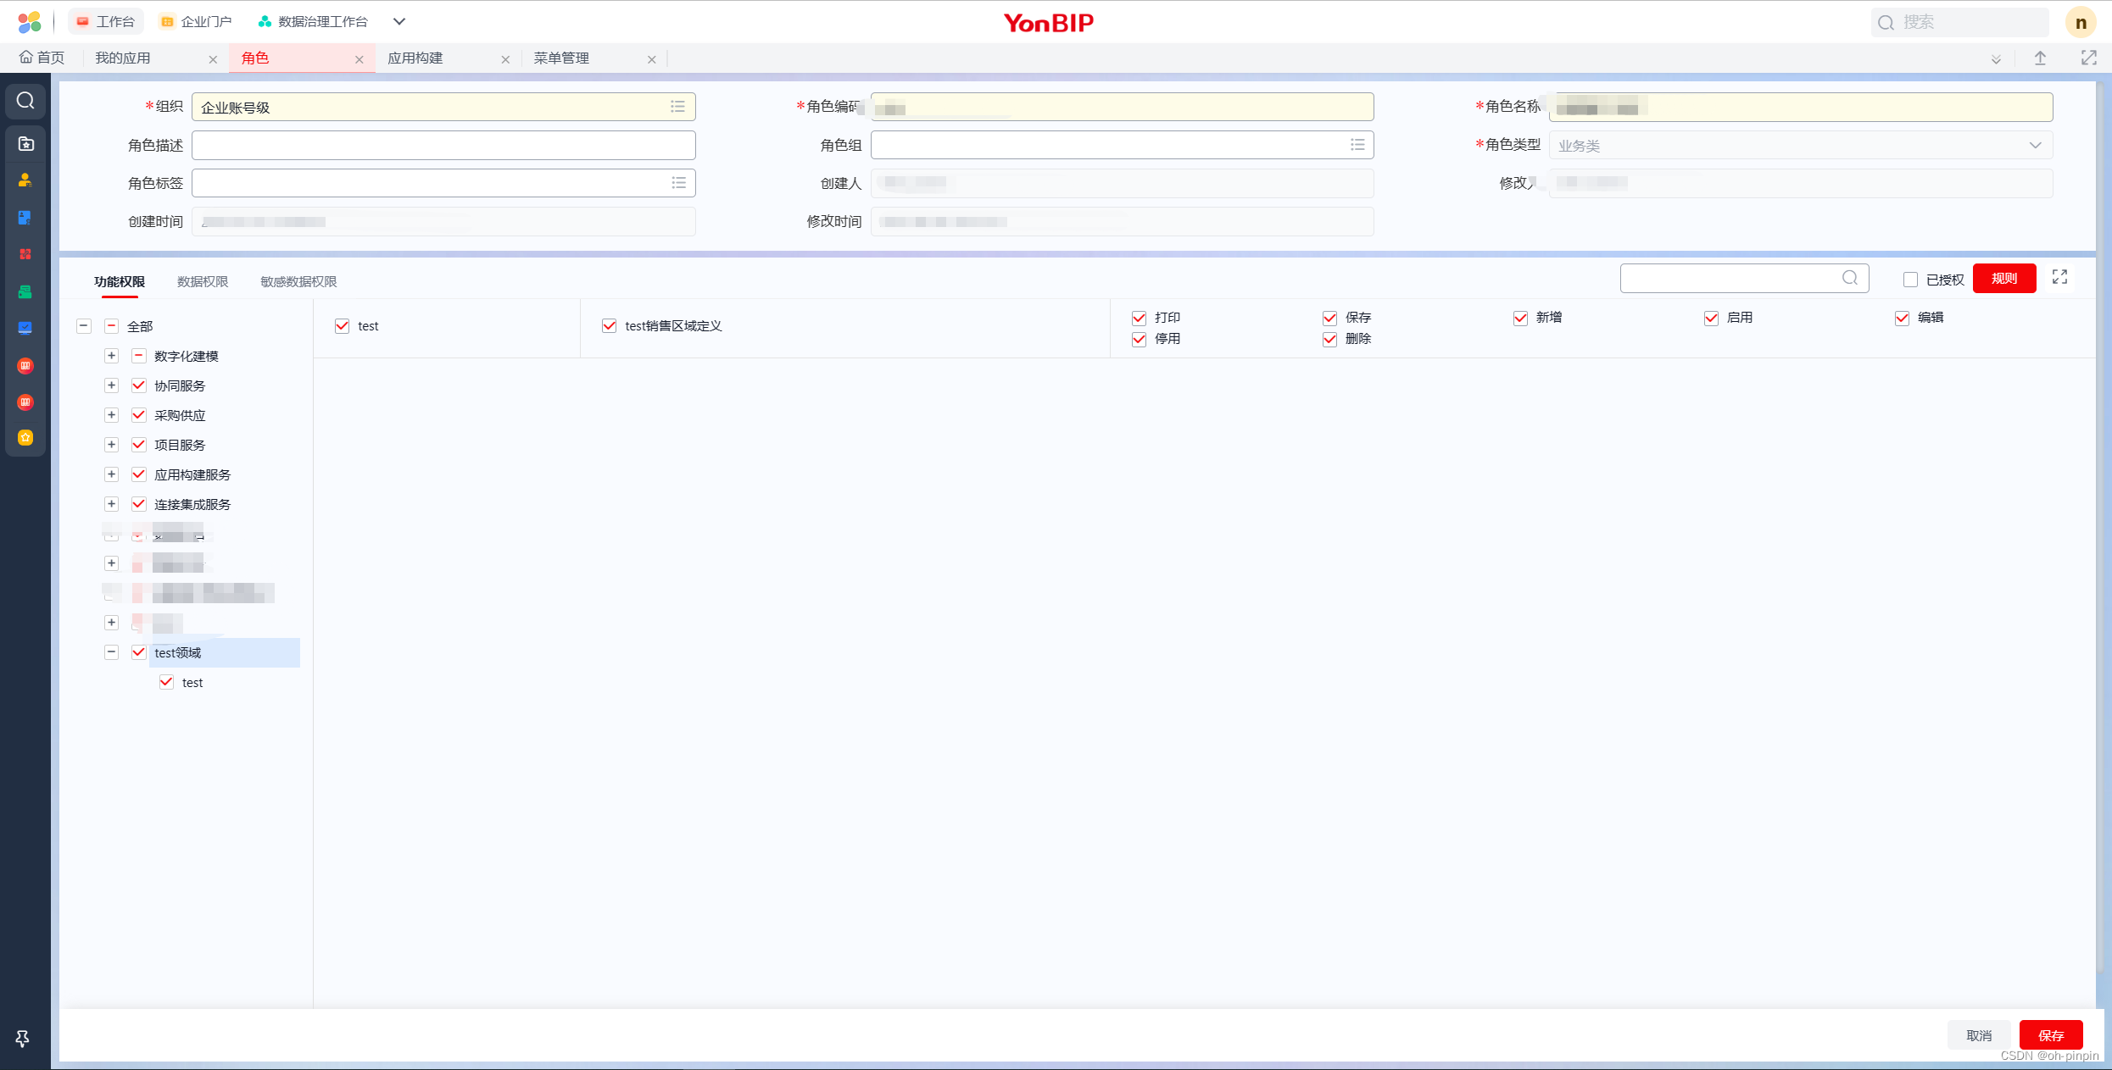Click the fullscreen expand icon near 规则 button
The width and height of the screenshot is (2112, 1070).
point(2059,277)
